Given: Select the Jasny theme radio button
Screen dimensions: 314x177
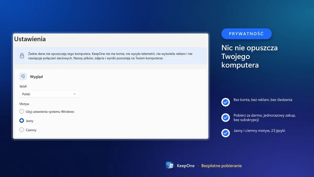Looking at the screenshot, I should click(x=22, y=121).
